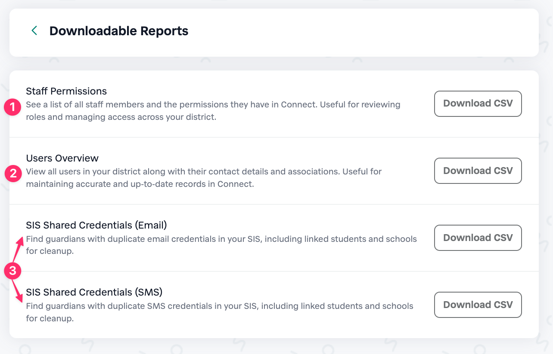
Task: Select the Staff Permissions heading
Action: pos(66,91)
